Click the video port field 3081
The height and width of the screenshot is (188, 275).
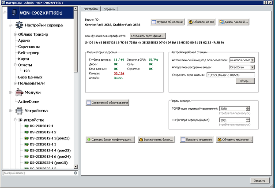coord(233,120)
